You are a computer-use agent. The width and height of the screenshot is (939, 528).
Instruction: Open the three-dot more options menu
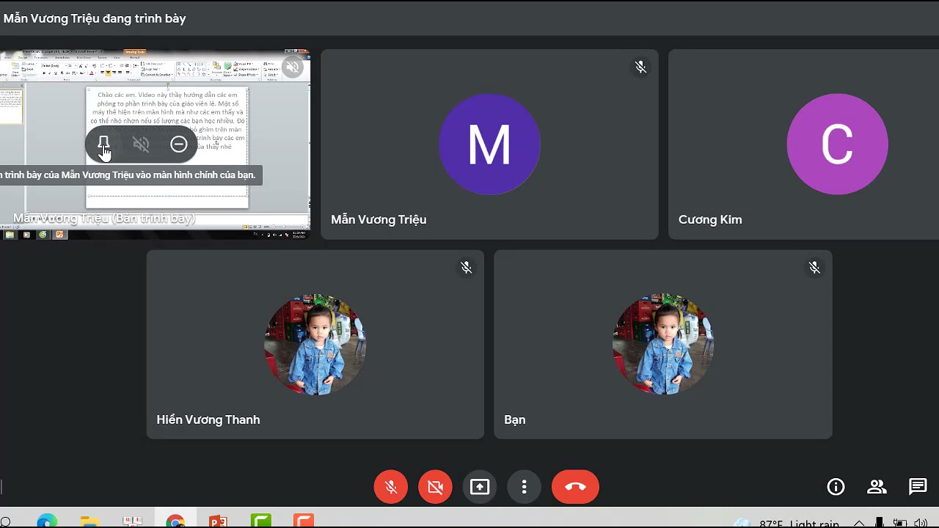tap(524, 487)
